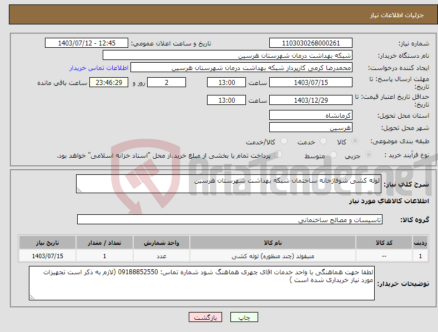Click the remaining time 23:46:29 field
The width and height of the screenshot is (438, 332).
(x=109, y=82)
